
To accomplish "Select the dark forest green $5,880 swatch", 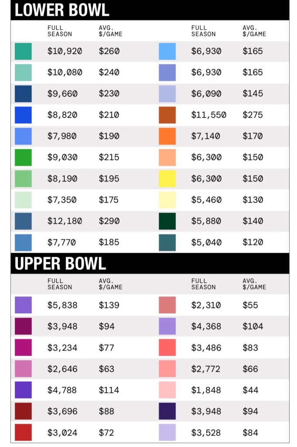I will coord(167,221).
